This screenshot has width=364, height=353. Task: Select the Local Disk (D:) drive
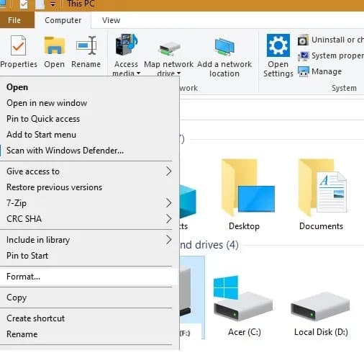point(321,312)
